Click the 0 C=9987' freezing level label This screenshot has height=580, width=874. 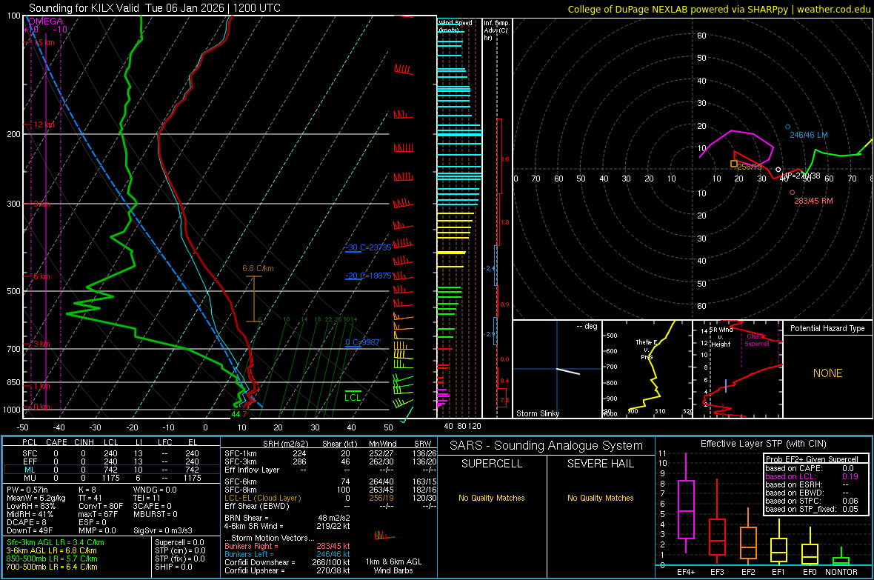pos(363,342)
